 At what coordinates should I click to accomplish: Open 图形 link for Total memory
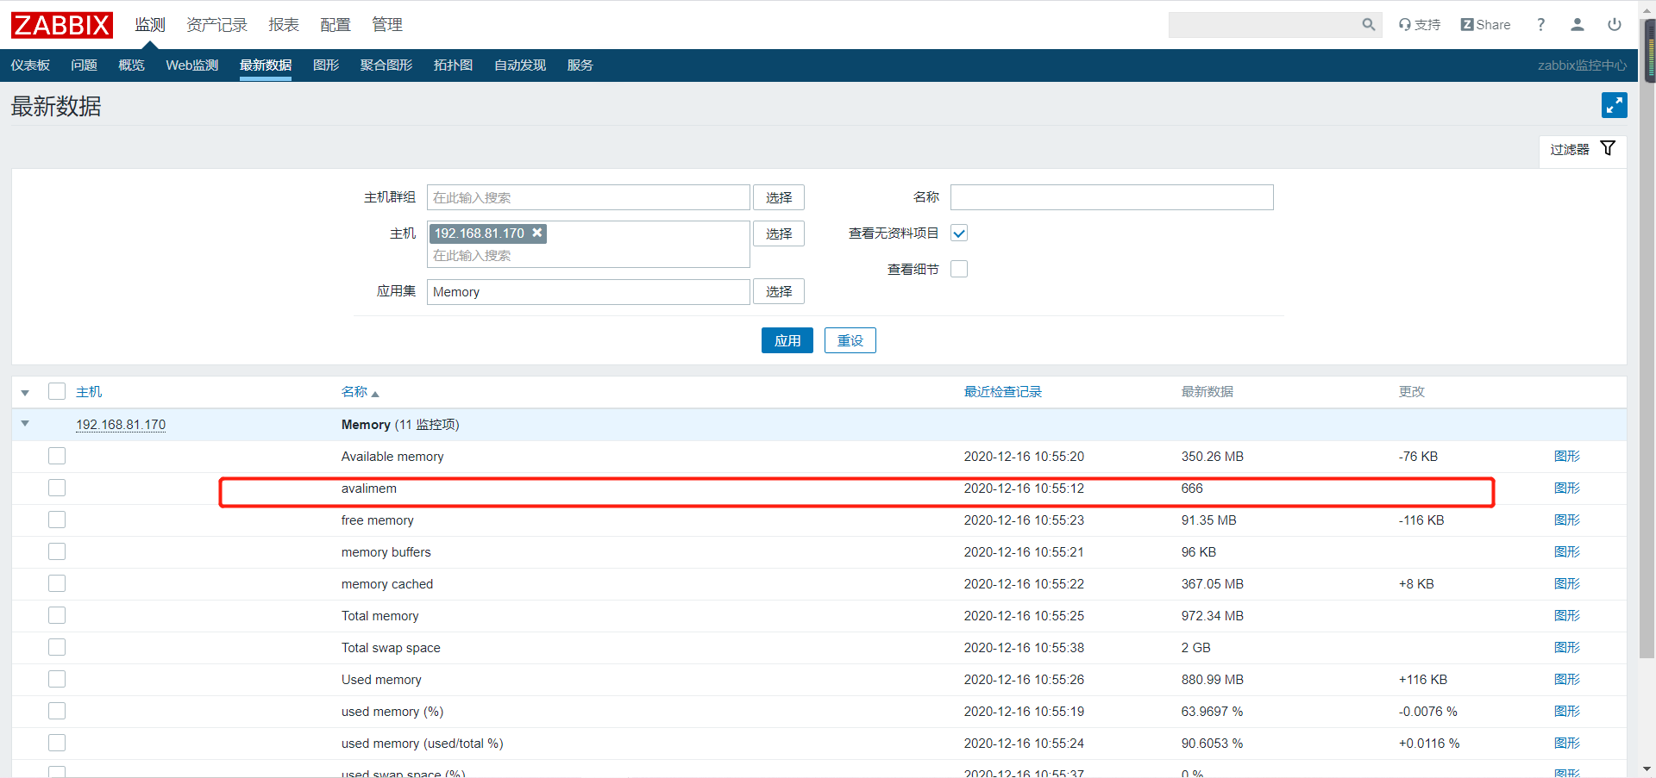(1567, 615)
